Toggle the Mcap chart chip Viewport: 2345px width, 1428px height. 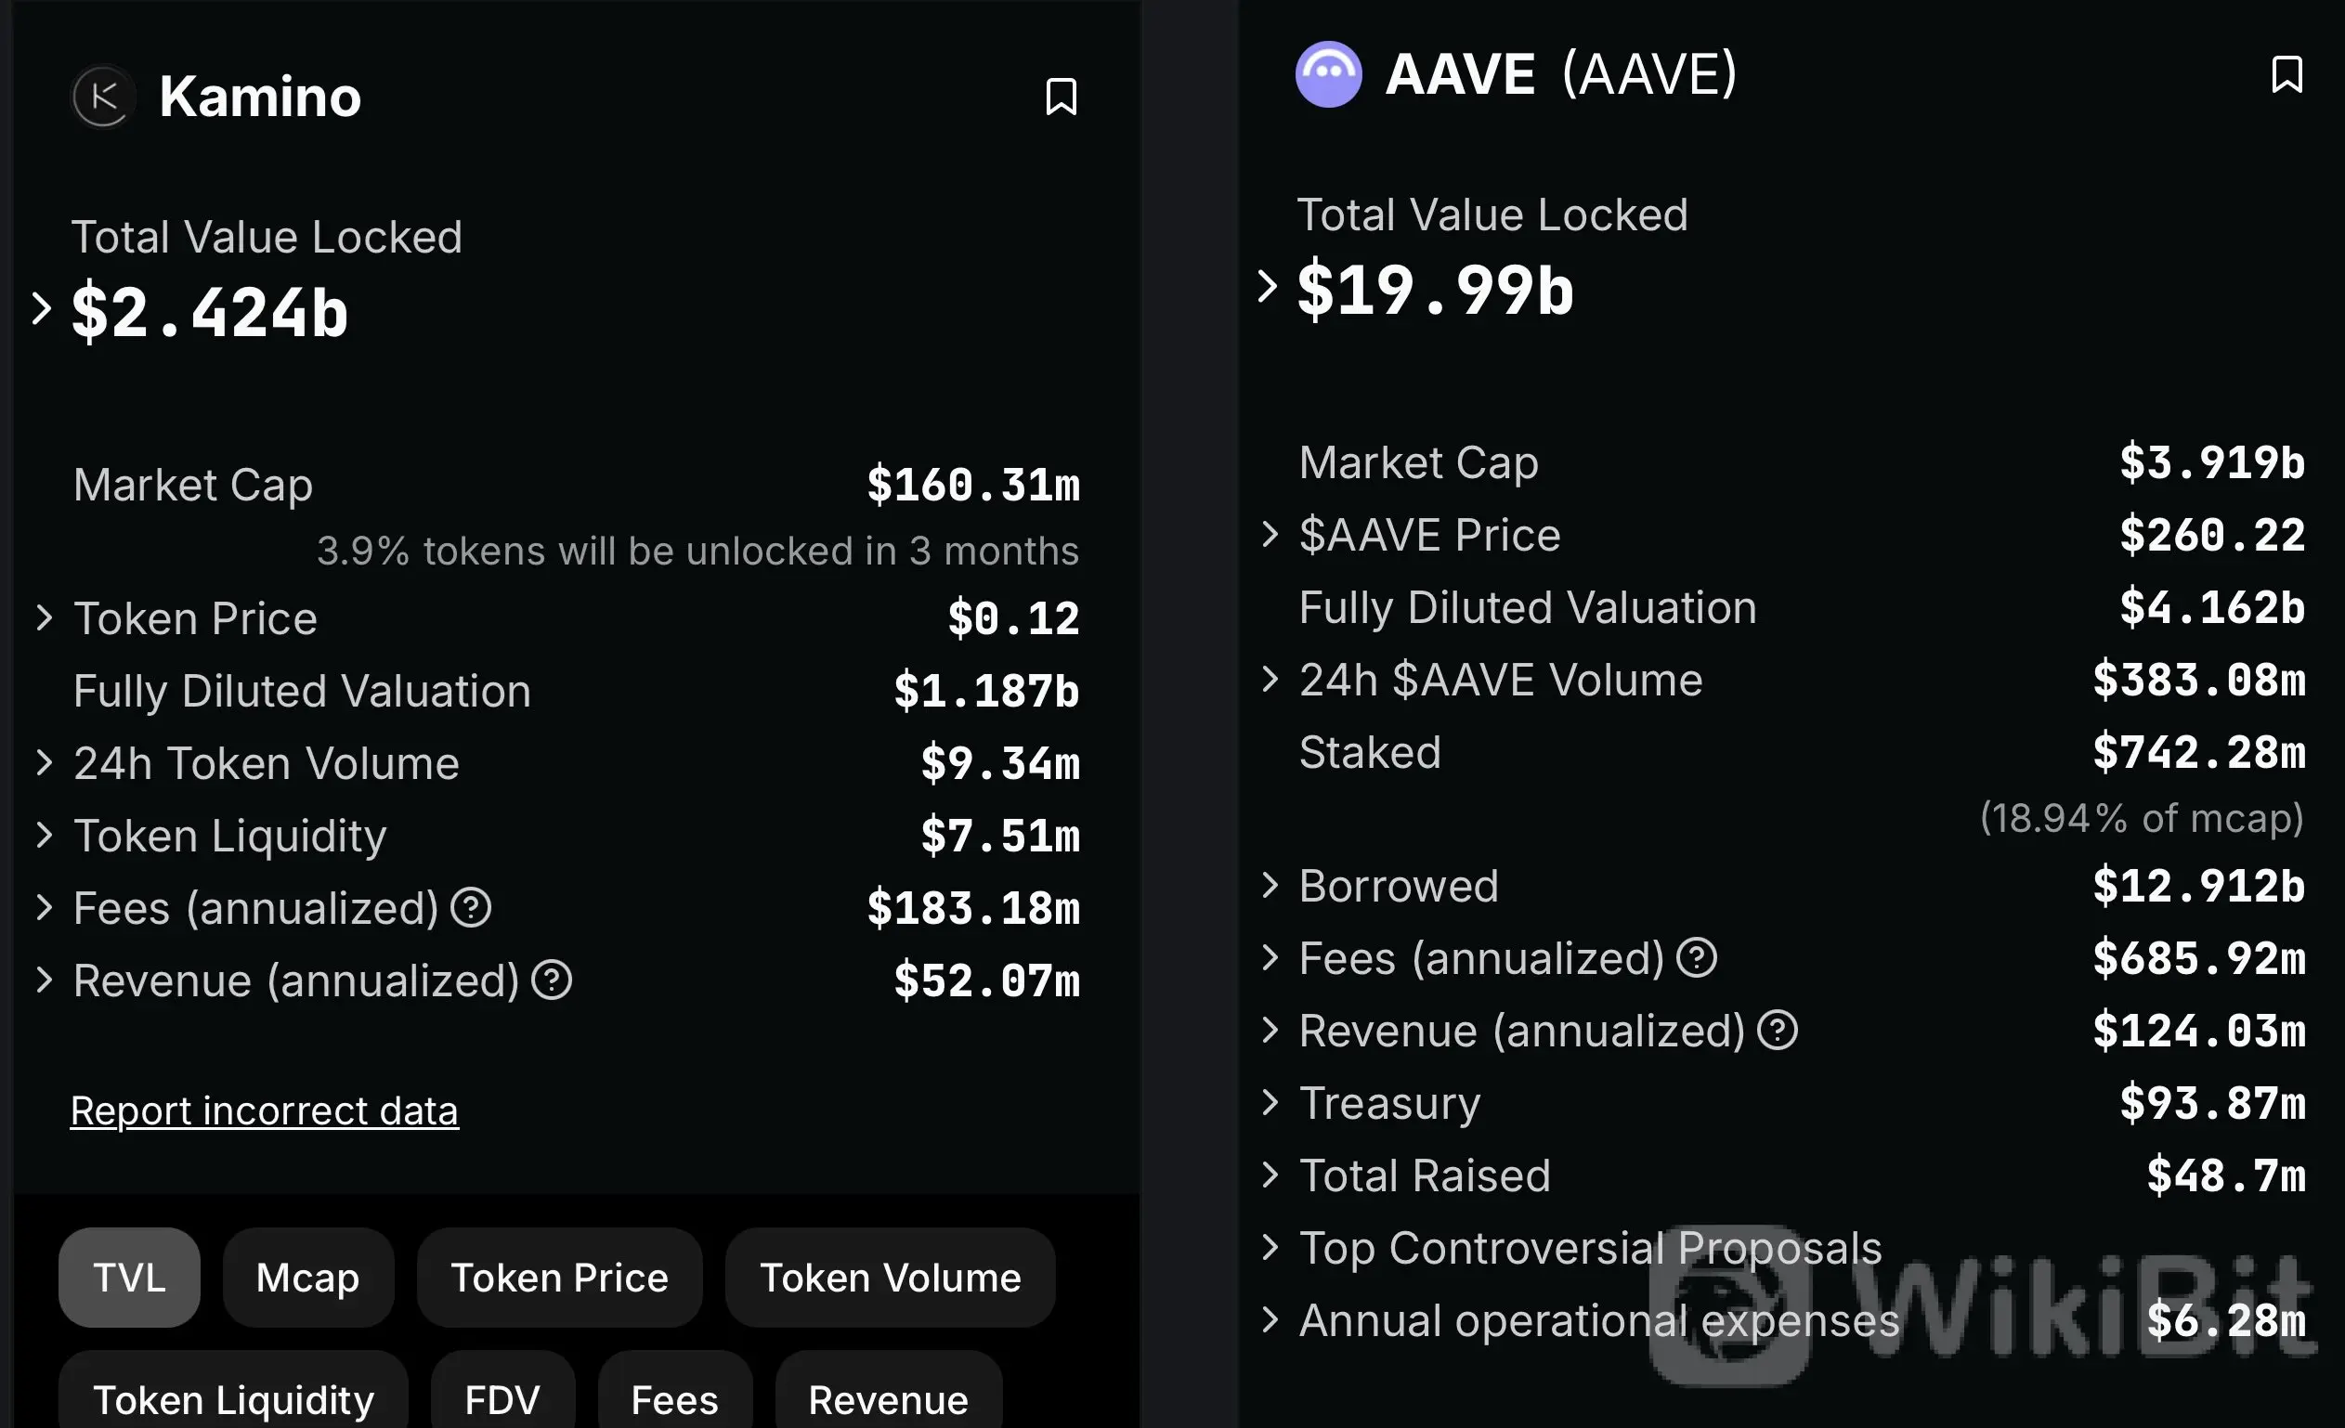coord(308,1278)
